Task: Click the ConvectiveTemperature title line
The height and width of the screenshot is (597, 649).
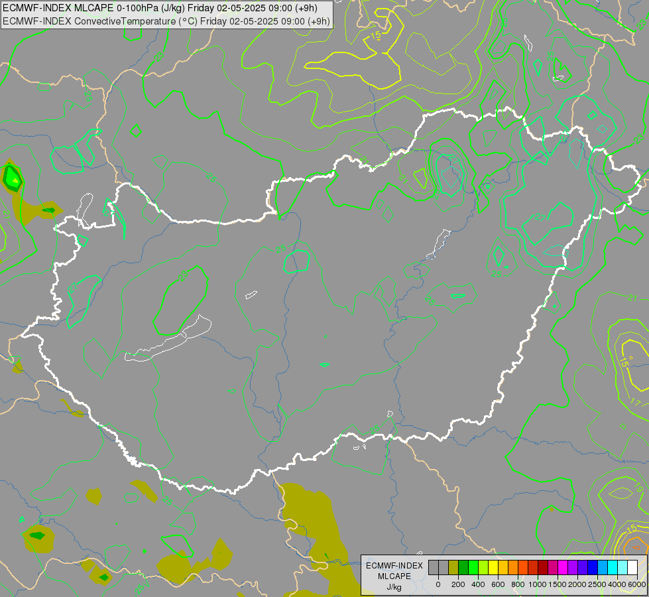Action: [x=166, y=21]
